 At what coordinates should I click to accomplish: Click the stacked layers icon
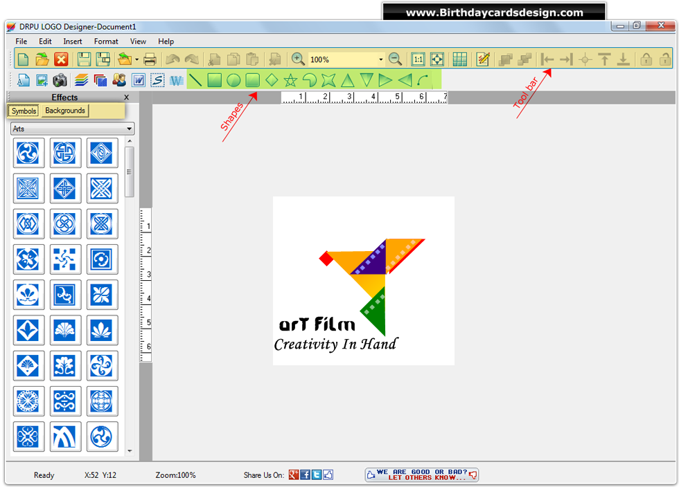tap(81, 80)
